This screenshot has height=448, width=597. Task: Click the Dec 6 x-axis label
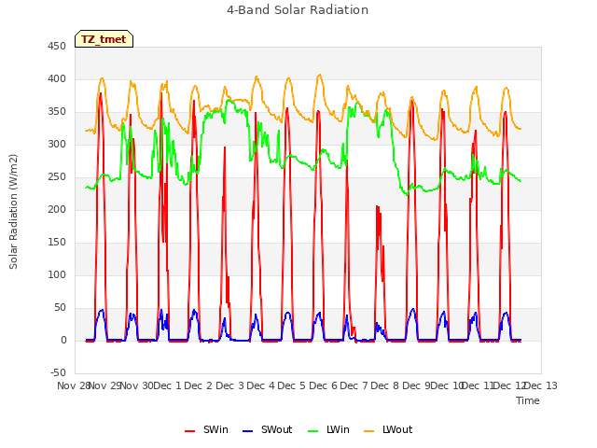[323, 385]
